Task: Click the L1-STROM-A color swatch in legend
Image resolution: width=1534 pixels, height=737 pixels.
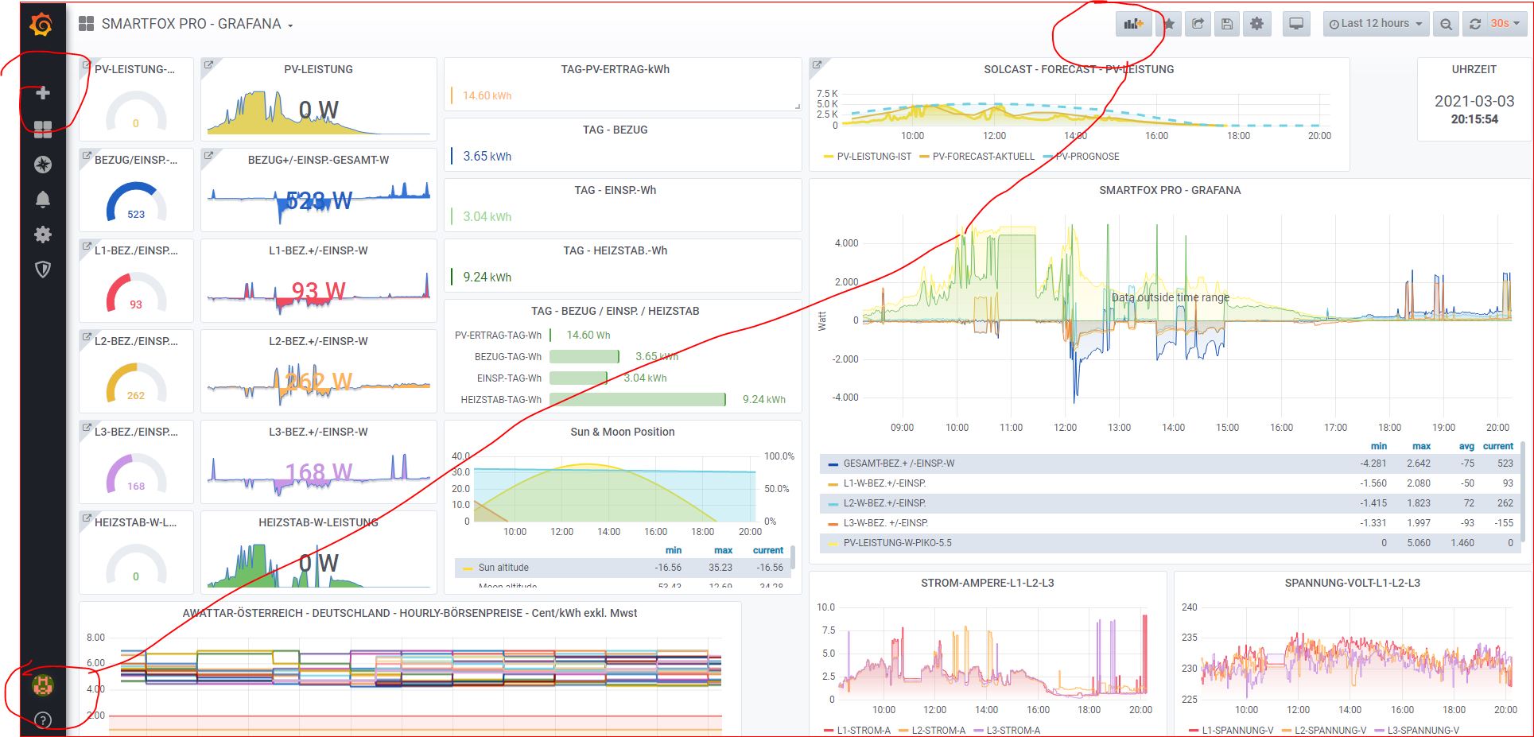Action: pos(828,731)
